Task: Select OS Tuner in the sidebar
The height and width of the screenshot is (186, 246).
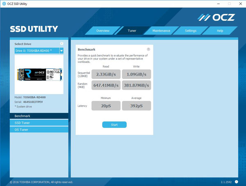Action: (39, 130)
